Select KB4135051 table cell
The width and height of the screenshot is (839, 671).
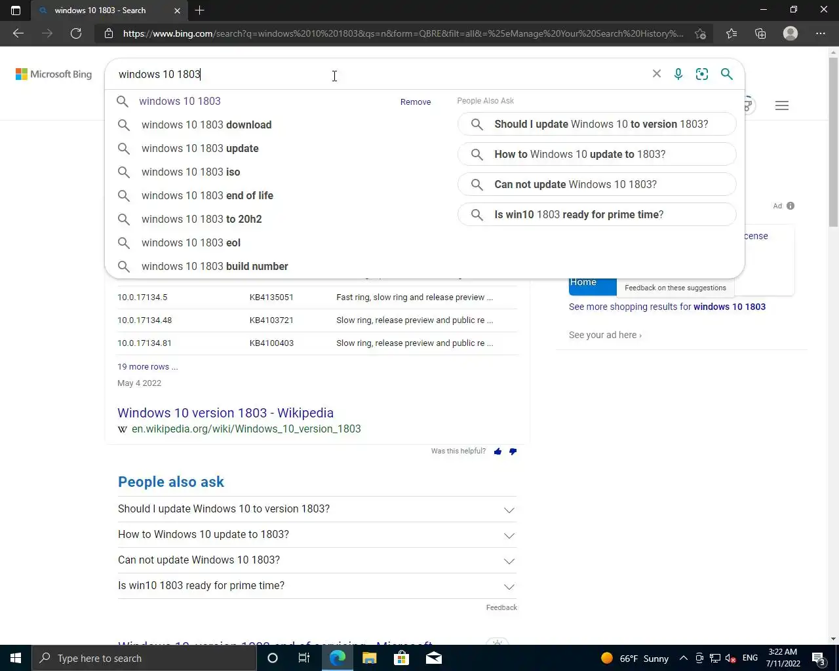click(x=271, y=297)
